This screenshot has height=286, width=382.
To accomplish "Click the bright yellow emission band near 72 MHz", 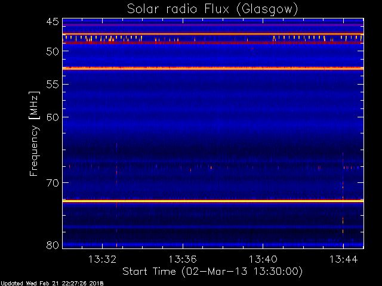I will click(213, 201).
